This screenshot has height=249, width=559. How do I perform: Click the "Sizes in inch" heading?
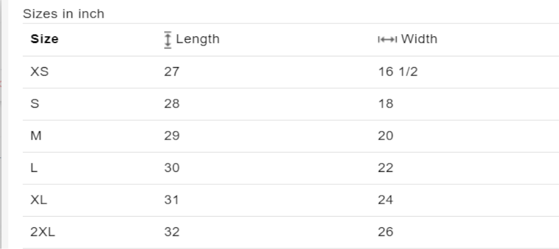[63, 14]
